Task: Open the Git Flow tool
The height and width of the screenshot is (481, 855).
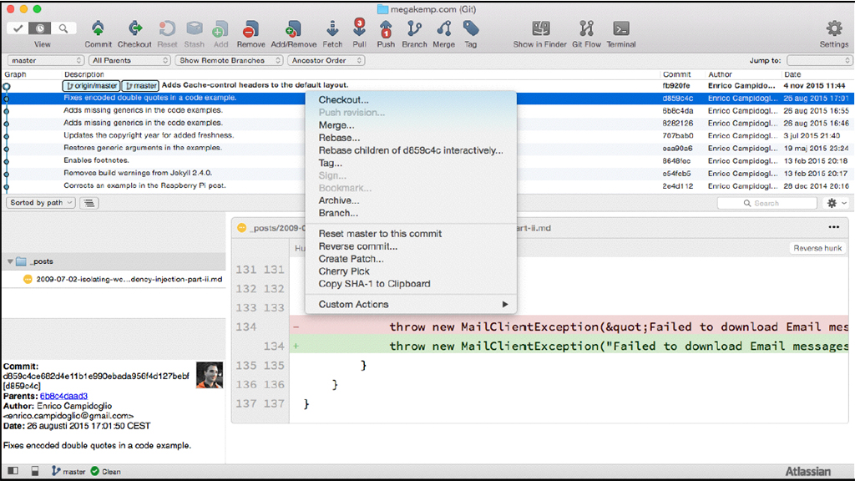Action: pos(587,30)
